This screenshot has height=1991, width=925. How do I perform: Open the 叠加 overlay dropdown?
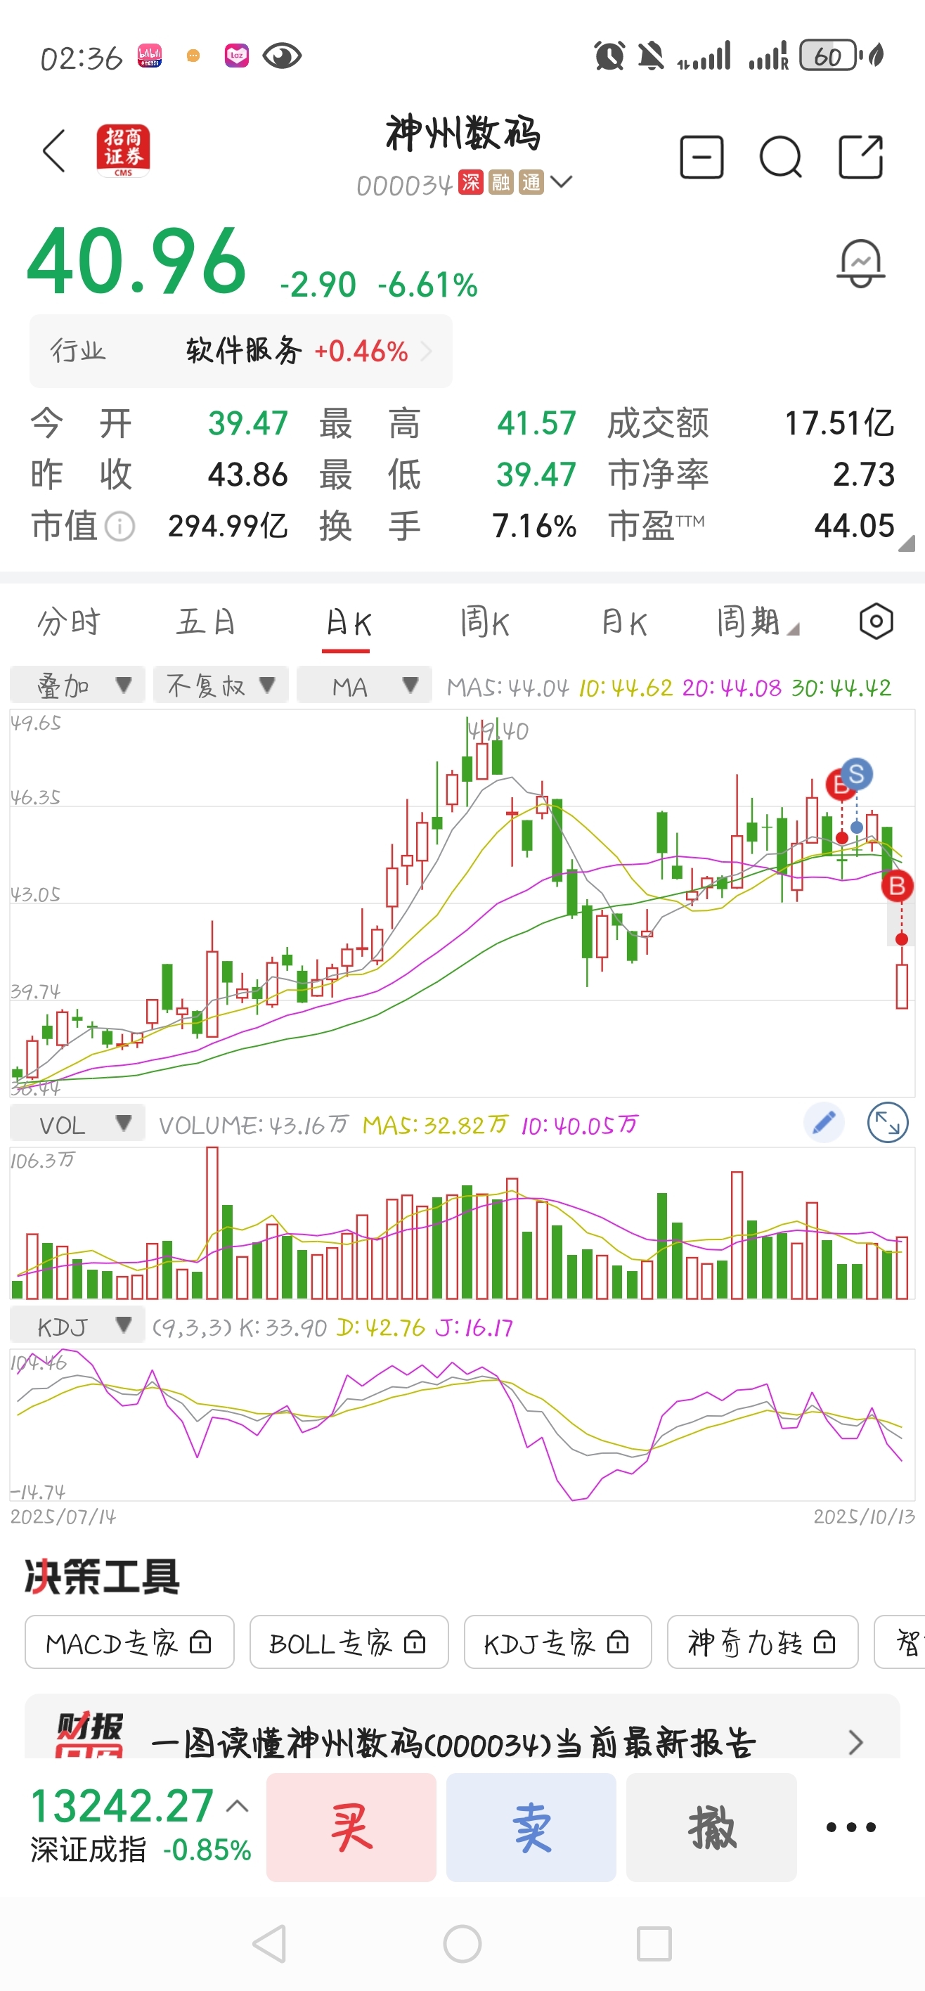(x=77, y=685)
